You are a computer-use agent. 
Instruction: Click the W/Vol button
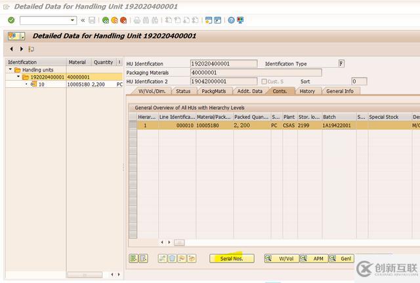click(282, 259)
